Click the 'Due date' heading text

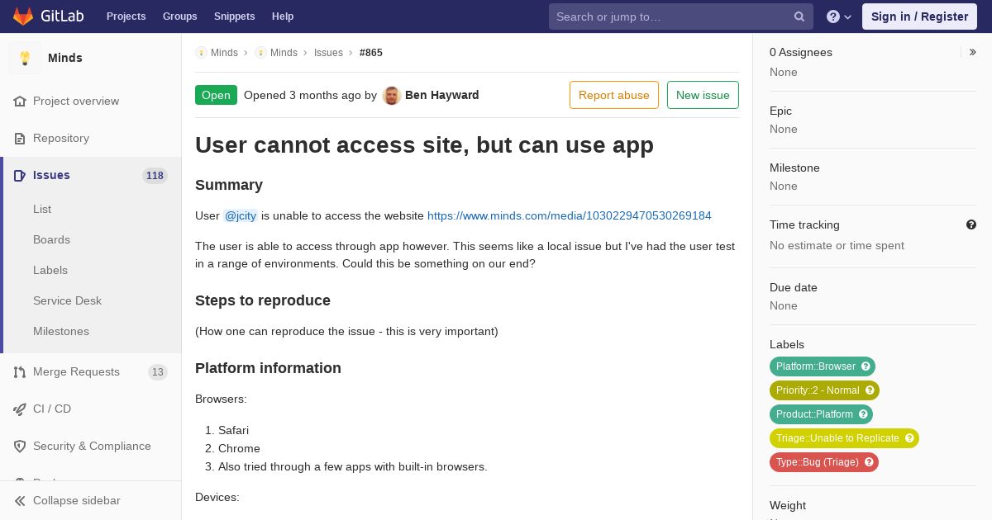point(794,287)
